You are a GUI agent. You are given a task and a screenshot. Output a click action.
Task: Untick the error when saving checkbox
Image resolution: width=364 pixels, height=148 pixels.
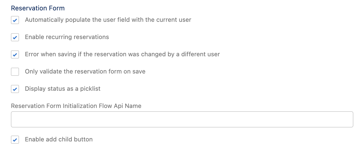(15, 54)
